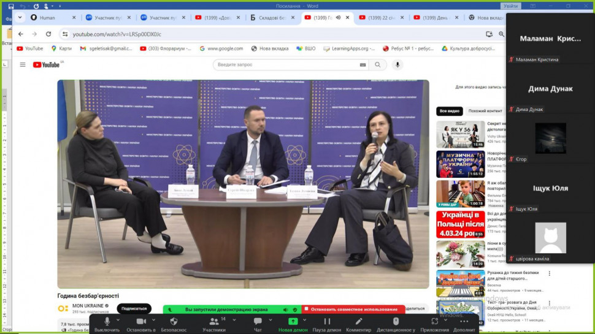Screen dimensions: 595x334
Task: Expand the arrow next to Чат
Action: [270, 321]
